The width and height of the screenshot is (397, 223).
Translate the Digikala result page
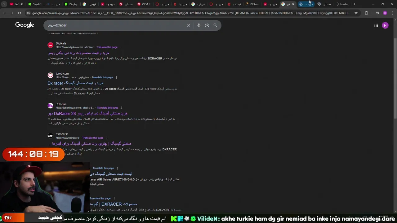coord(107,47)
